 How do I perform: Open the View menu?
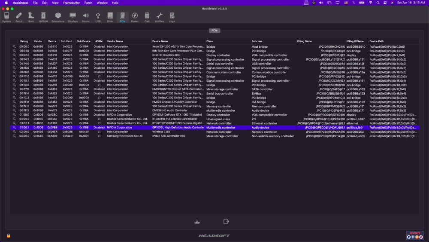(x=55, y=3)
